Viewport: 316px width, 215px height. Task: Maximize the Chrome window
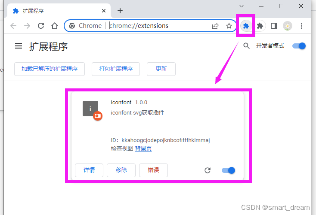(281, 6)
